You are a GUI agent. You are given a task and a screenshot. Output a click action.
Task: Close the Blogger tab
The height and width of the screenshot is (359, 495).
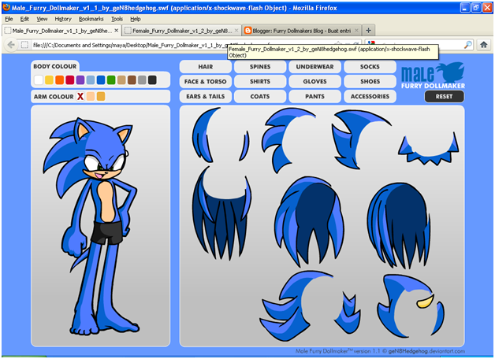click(356, 30)
